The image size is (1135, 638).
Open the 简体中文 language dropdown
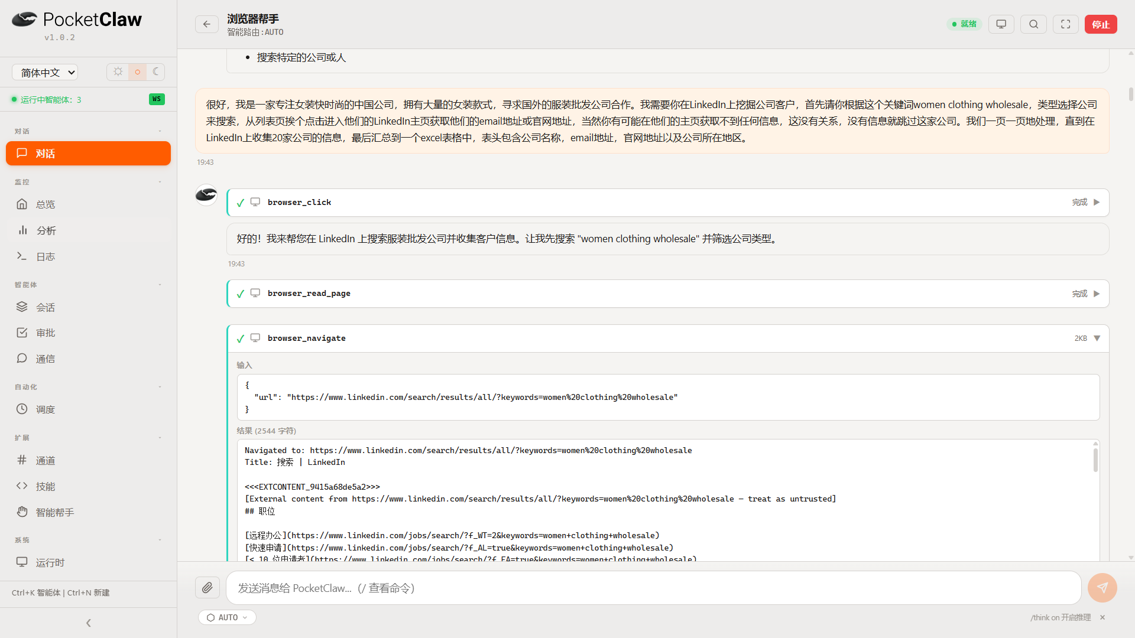(45, 73)
